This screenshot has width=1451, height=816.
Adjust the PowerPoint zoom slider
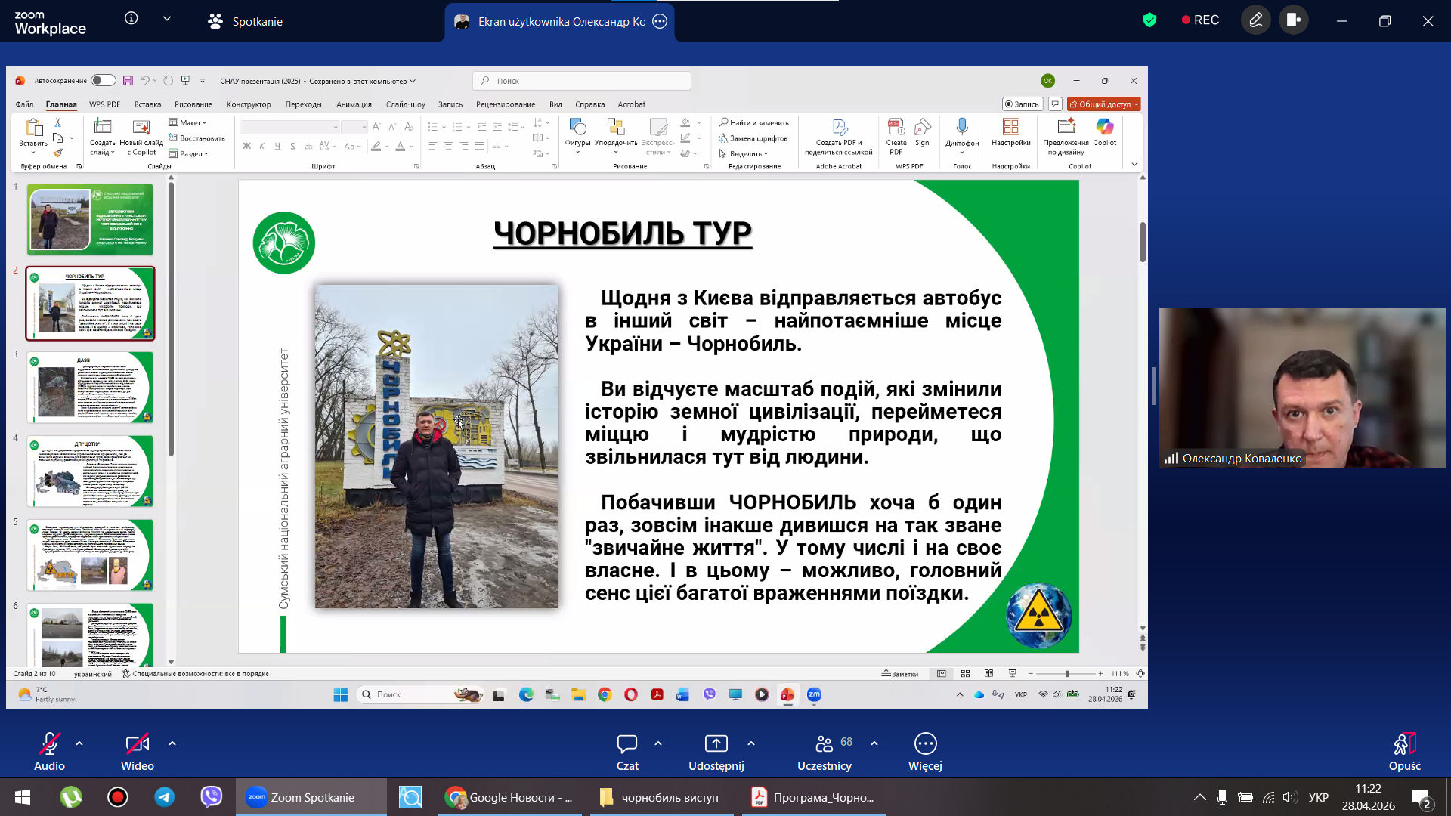pos(1066,673)
